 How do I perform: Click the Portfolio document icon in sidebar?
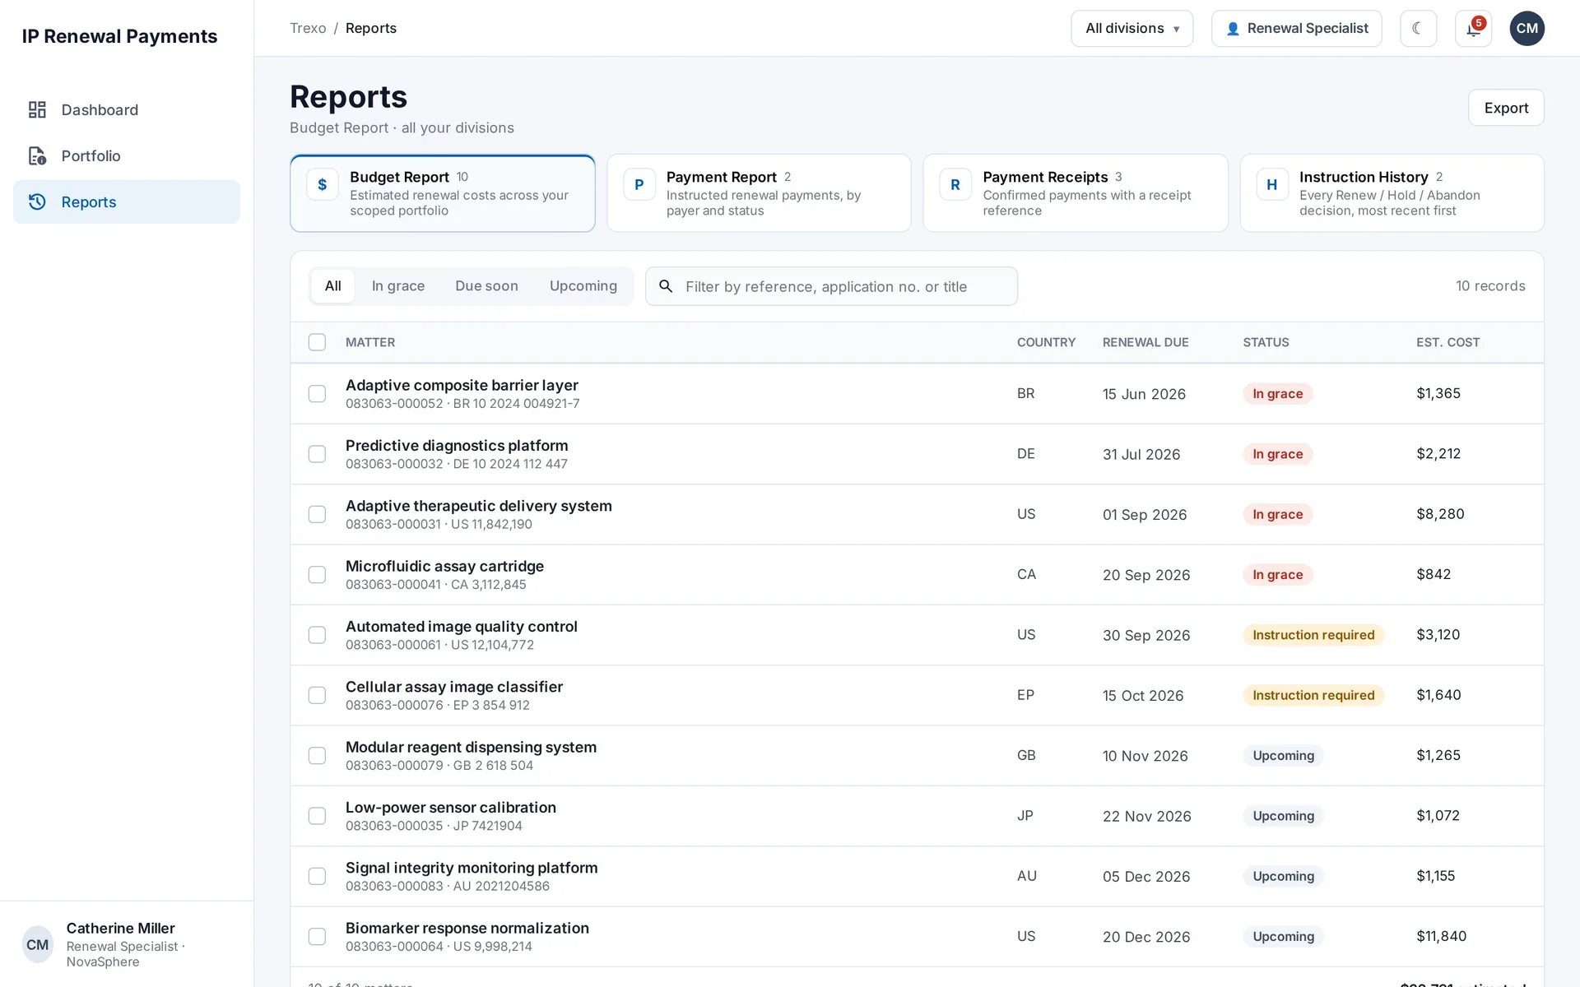pyautogui.click(x=37, y=155)
